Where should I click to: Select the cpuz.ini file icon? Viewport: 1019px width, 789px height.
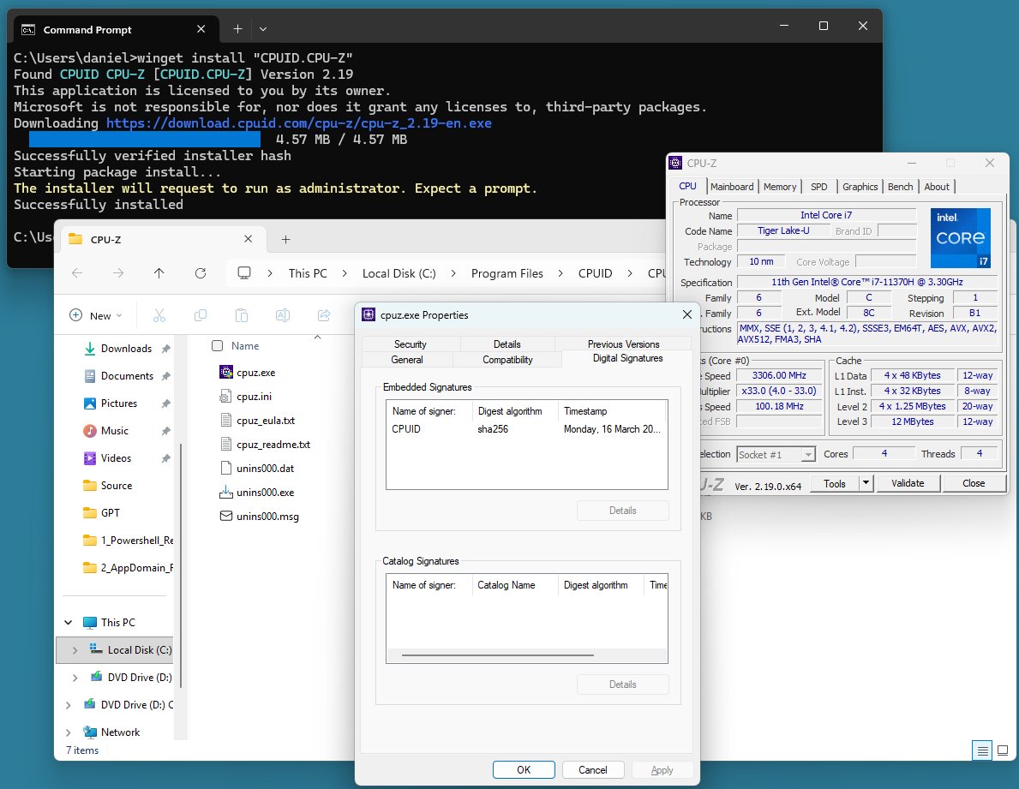coord(225,396)
